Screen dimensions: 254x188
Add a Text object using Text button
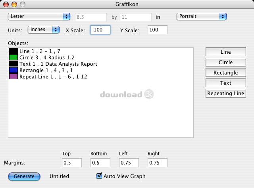click(x=225, y=83)
